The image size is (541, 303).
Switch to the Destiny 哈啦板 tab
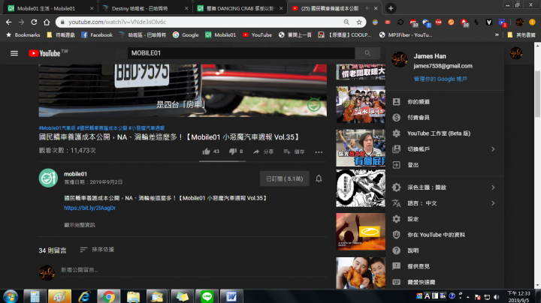pyautogui.click(x=144, y=8)
